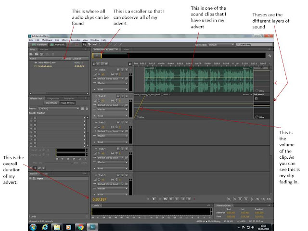Open Track 1 Master output dropdown
The height and width of the screenshot is (231, 308).
[112, 83]
